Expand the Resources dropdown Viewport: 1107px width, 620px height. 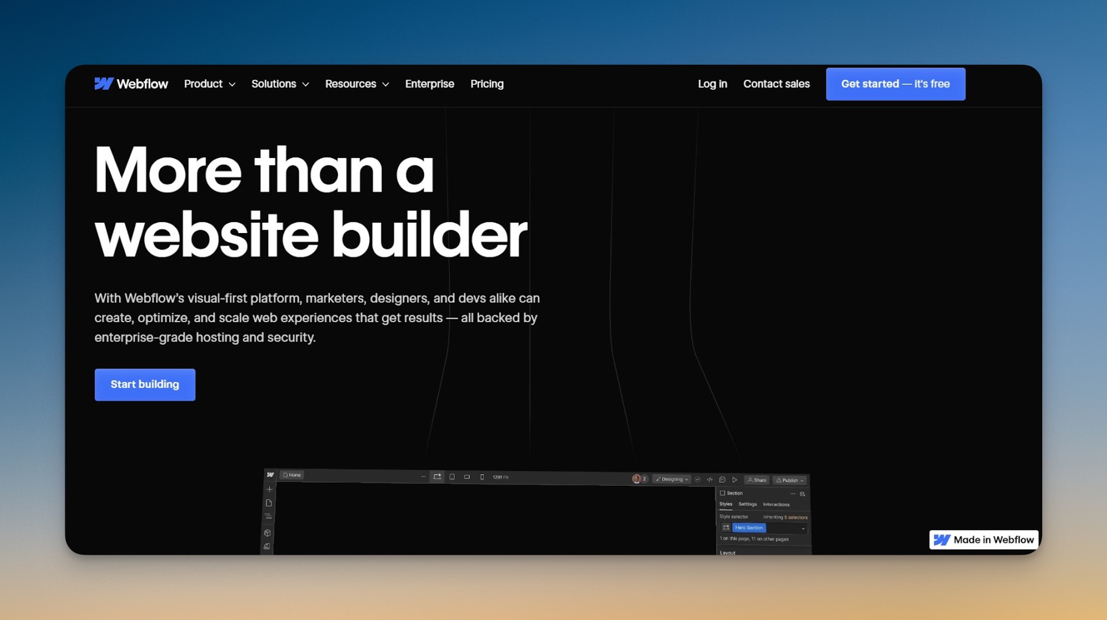357,84
